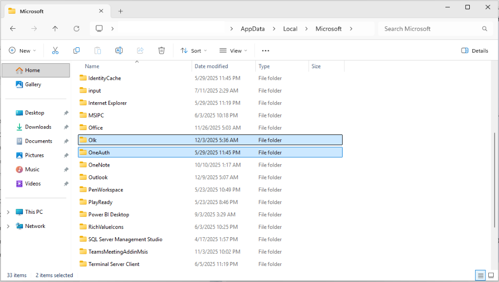
Task: Click pin icon beside Music
Action: coord(66,169)
